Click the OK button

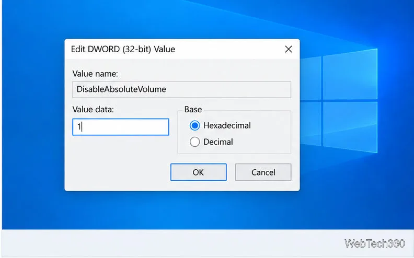(198, 172)
